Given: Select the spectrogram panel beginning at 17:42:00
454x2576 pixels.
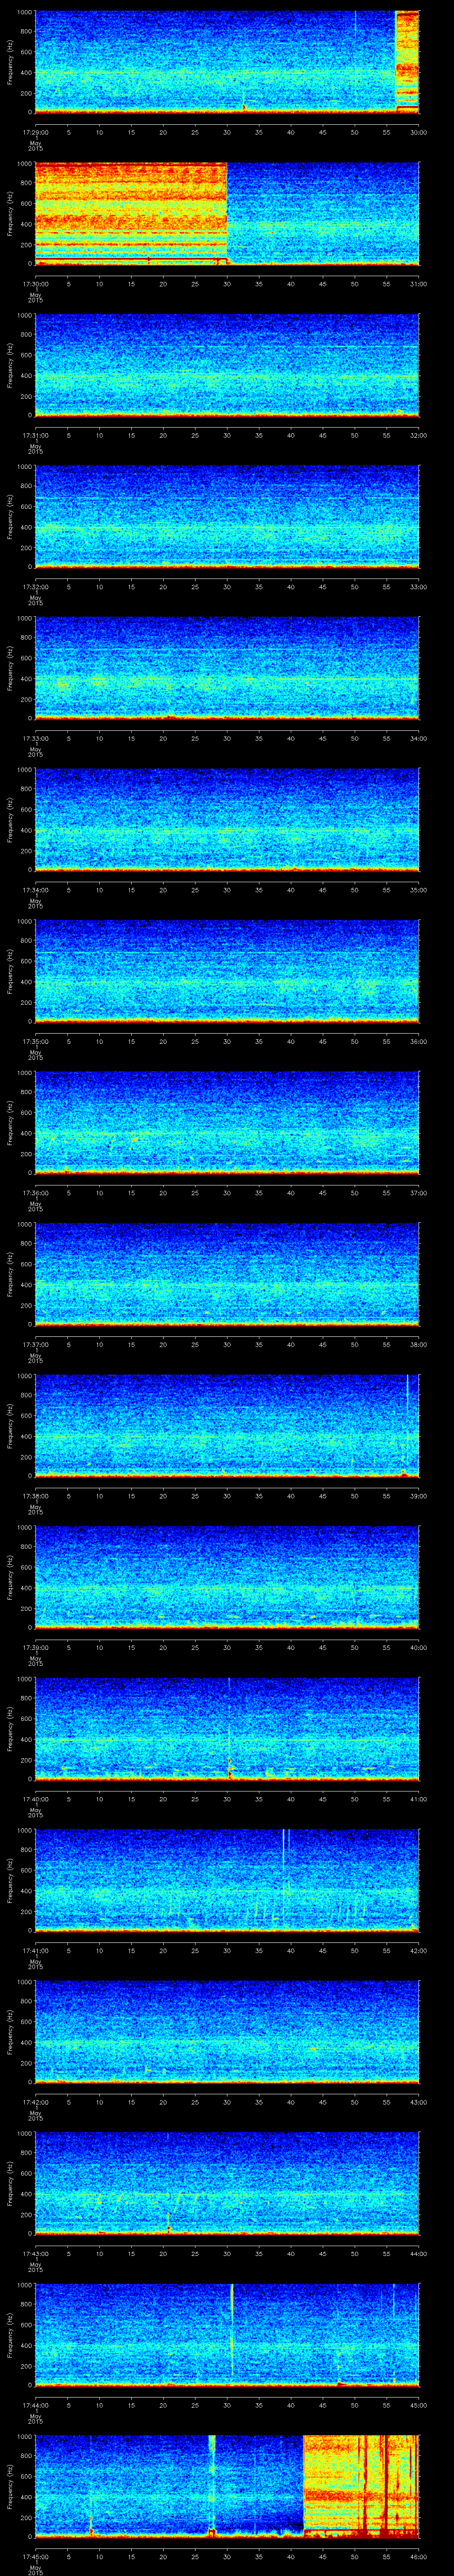Looking at the screenshot, I should pos(227,2032).
